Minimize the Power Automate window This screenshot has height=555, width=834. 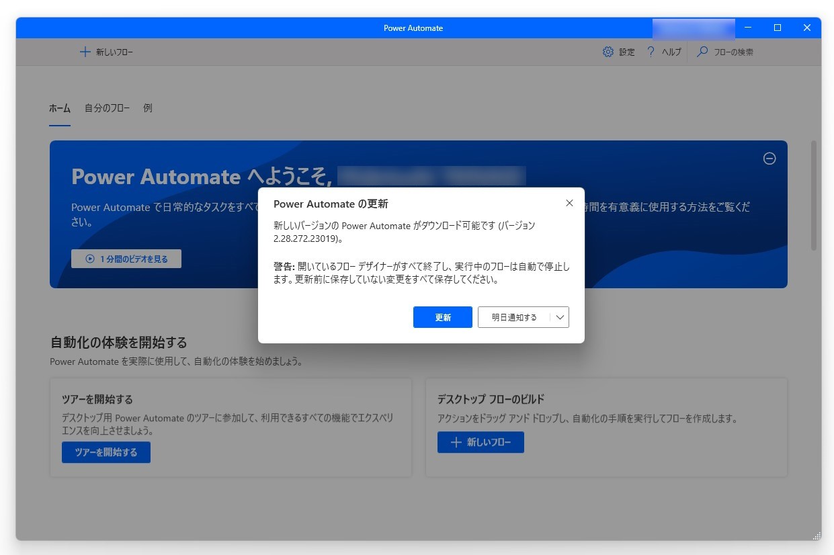[x=747, y=28]
